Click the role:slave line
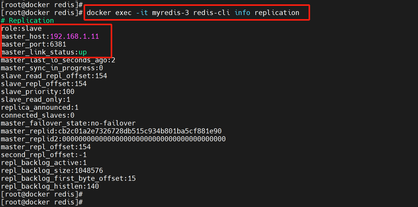This screenshot has height=207, width=418. click(21, 29)
